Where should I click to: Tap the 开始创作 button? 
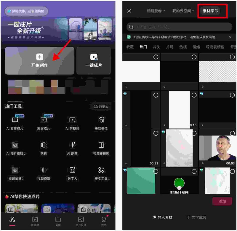point(40,61)
